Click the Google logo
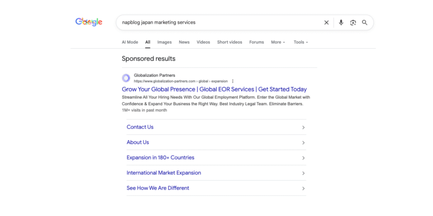The height and width of the screenshot is (216, 433). coord(89,22)
